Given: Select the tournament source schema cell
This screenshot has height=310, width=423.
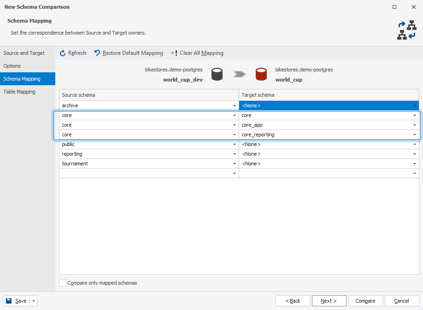Looking at the screenshot, I should click(149, 164).
